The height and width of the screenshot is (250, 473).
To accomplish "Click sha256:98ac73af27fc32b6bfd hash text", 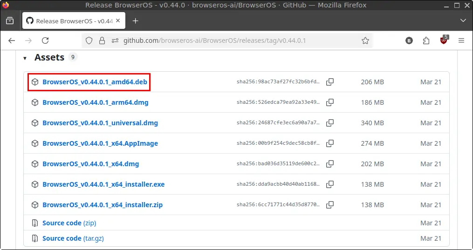I will [x=278, y=82].
